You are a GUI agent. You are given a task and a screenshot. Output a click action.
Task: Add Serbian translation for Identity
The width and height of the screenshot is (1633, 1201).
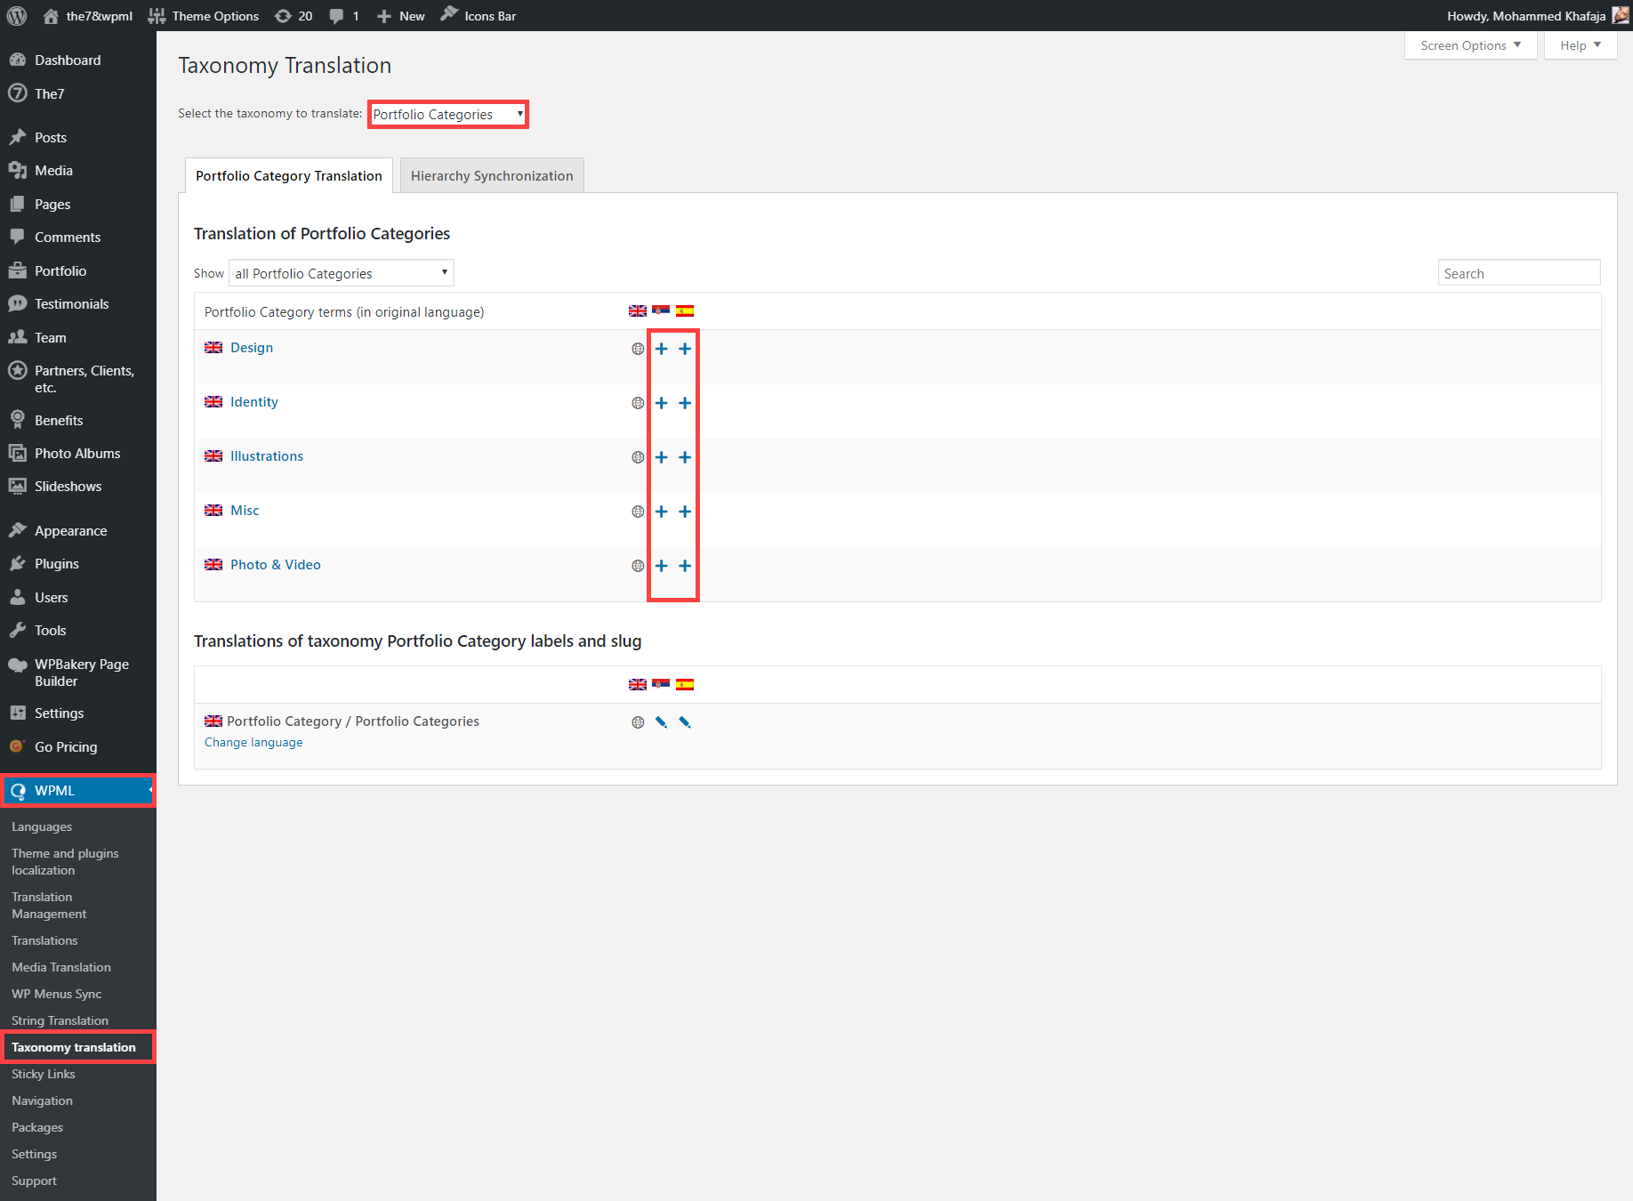(661, 403)
